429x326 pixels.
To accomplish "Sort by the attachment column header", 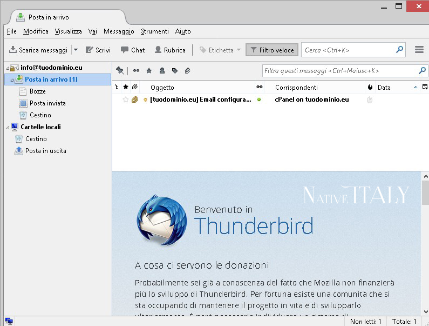I will [134, 87].
